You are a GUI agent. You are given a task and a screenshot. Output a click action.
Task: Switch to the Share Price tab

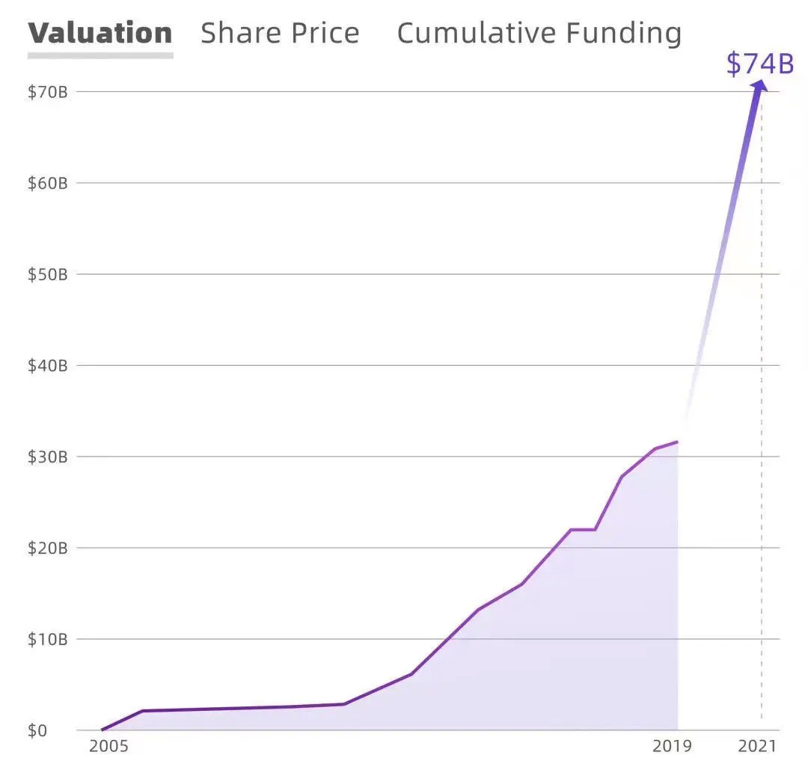(x=280, y=34)
